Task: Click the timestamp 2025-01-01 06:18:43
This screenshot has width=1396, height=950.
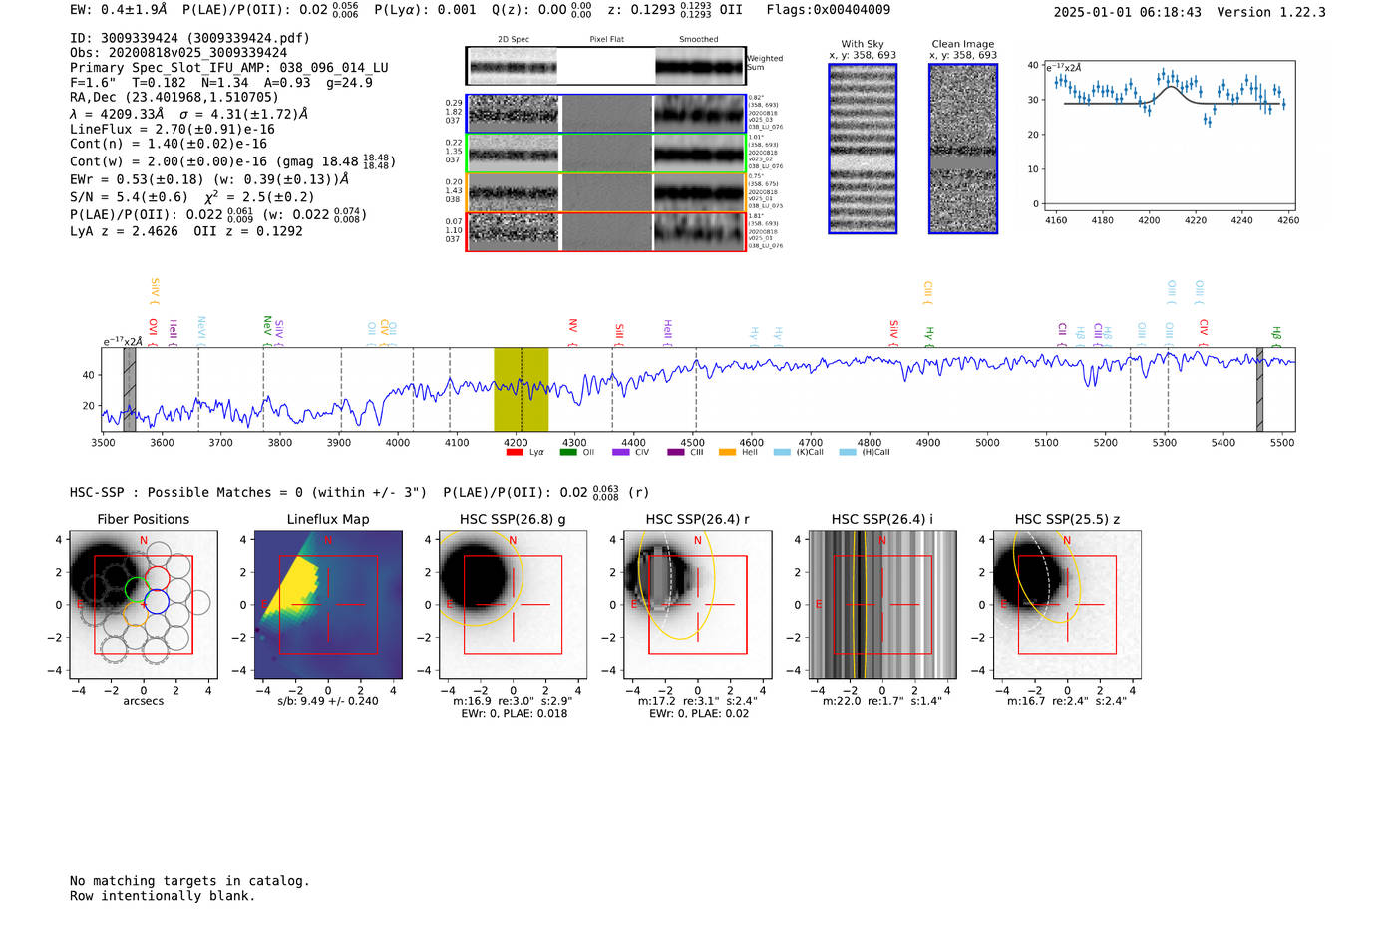Action: click(x=1128, y=12)
